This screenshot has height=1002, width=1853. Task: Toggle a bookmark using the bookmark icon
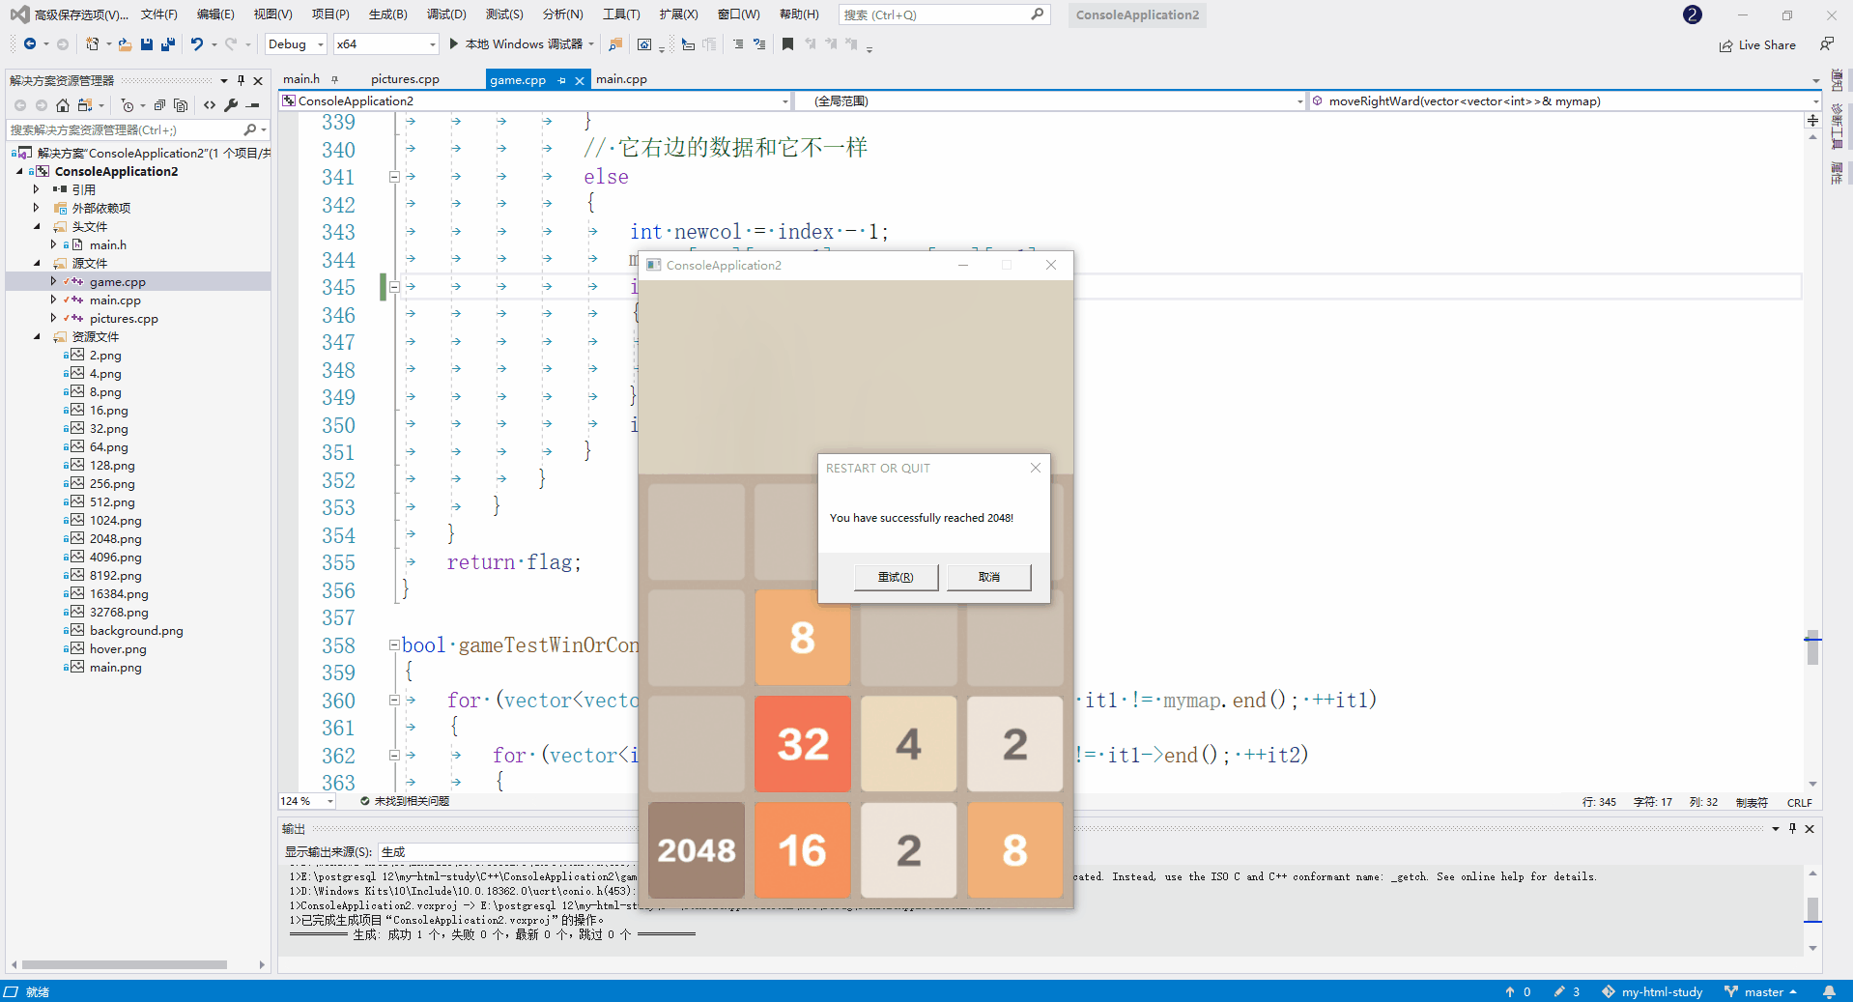(x=788, y=43)
